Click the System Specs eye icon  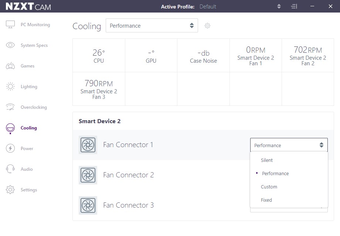(10, 45)
